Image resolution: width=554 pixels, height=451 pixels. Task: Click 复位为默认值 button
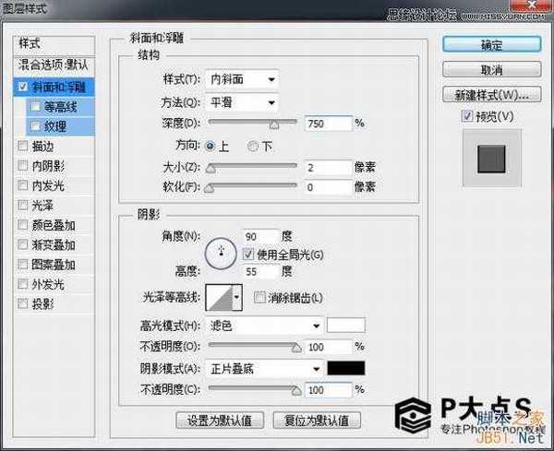pos(316,420)
